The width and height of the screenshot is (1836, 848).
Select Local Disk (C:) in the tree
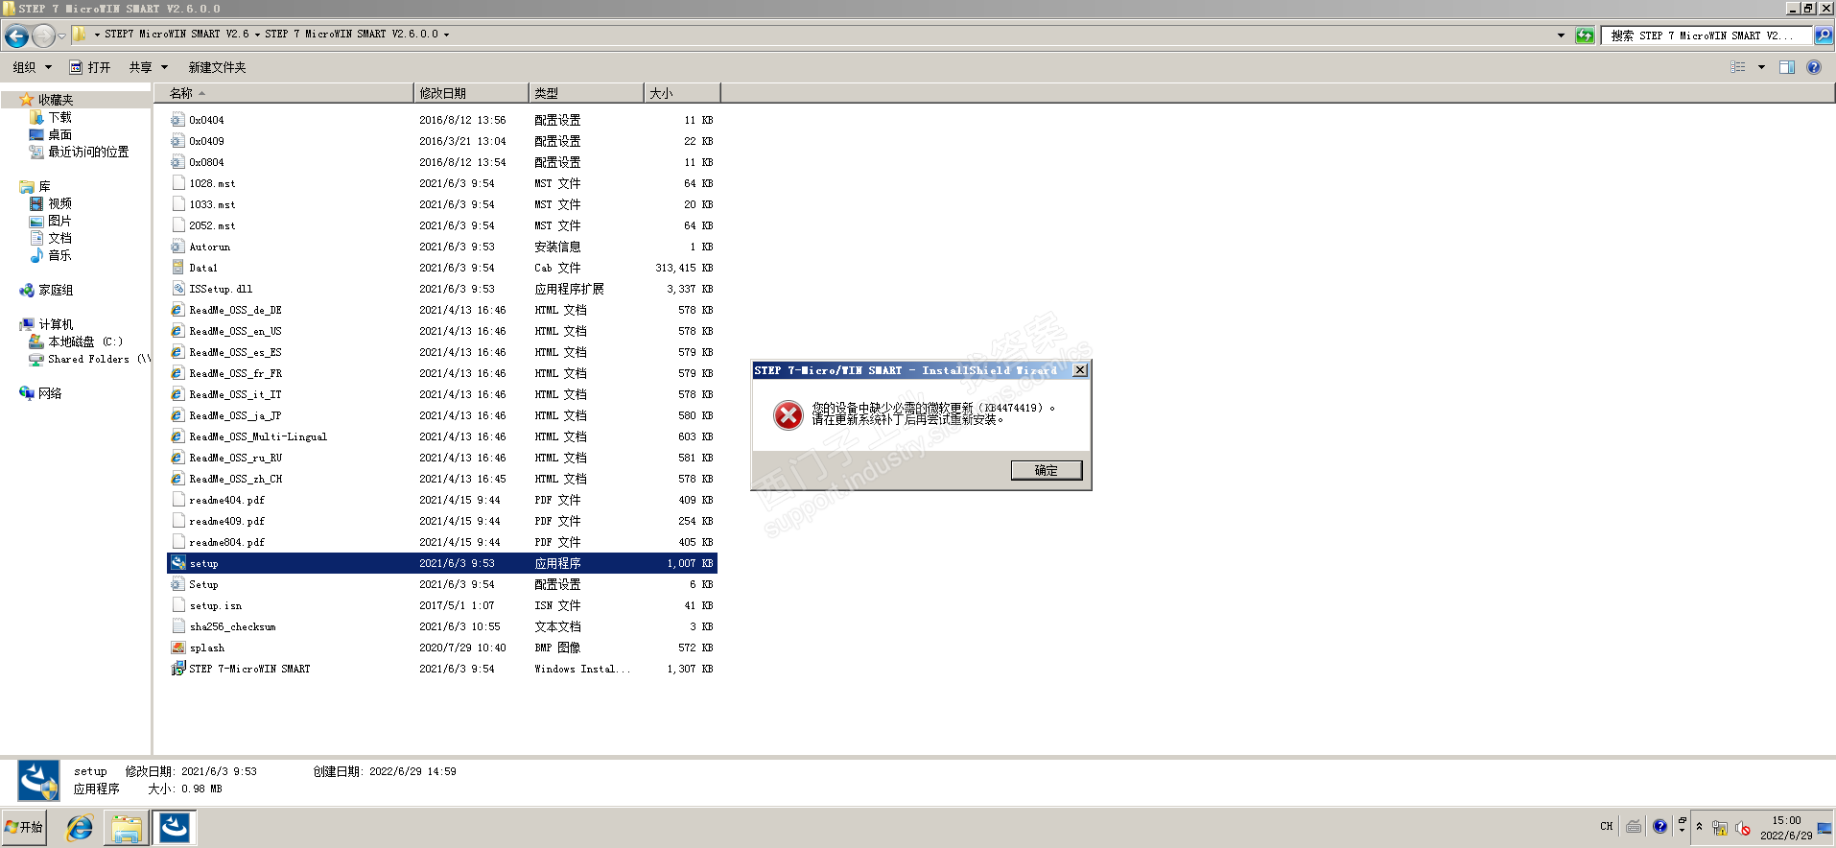point(76,342)
